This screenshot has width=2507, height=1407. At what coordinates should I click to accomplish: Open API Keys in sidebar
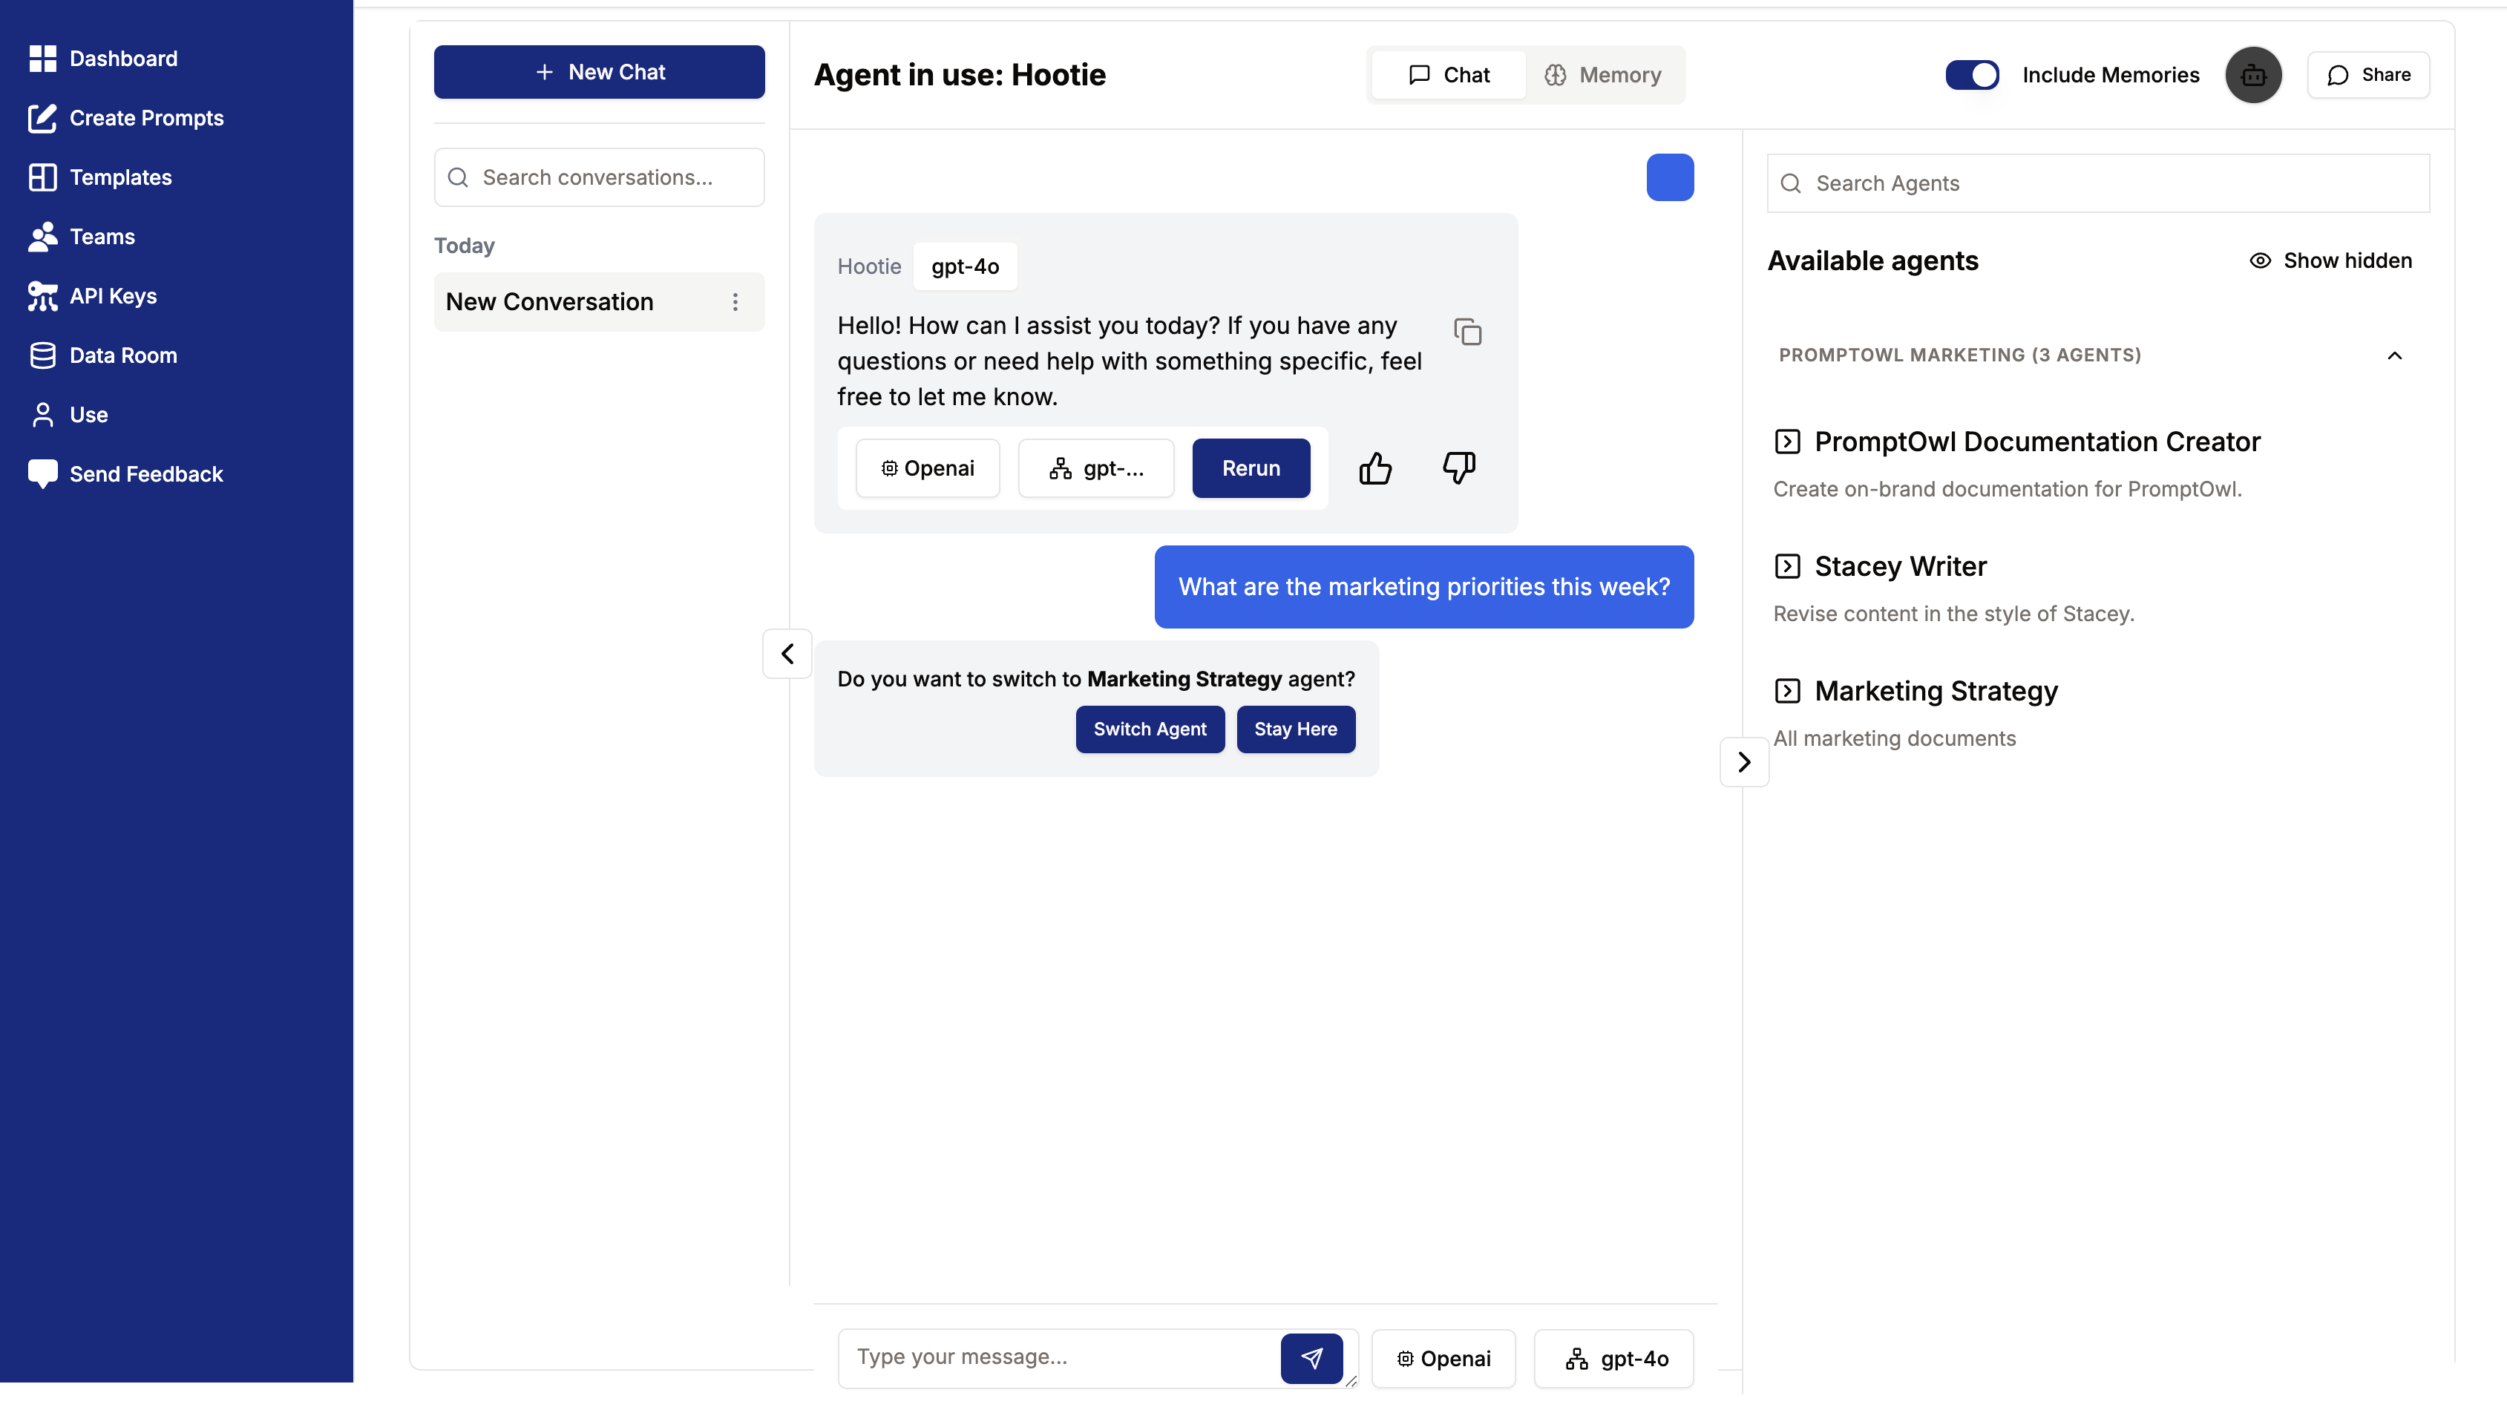pyautogui.click(x=112, y=296)
